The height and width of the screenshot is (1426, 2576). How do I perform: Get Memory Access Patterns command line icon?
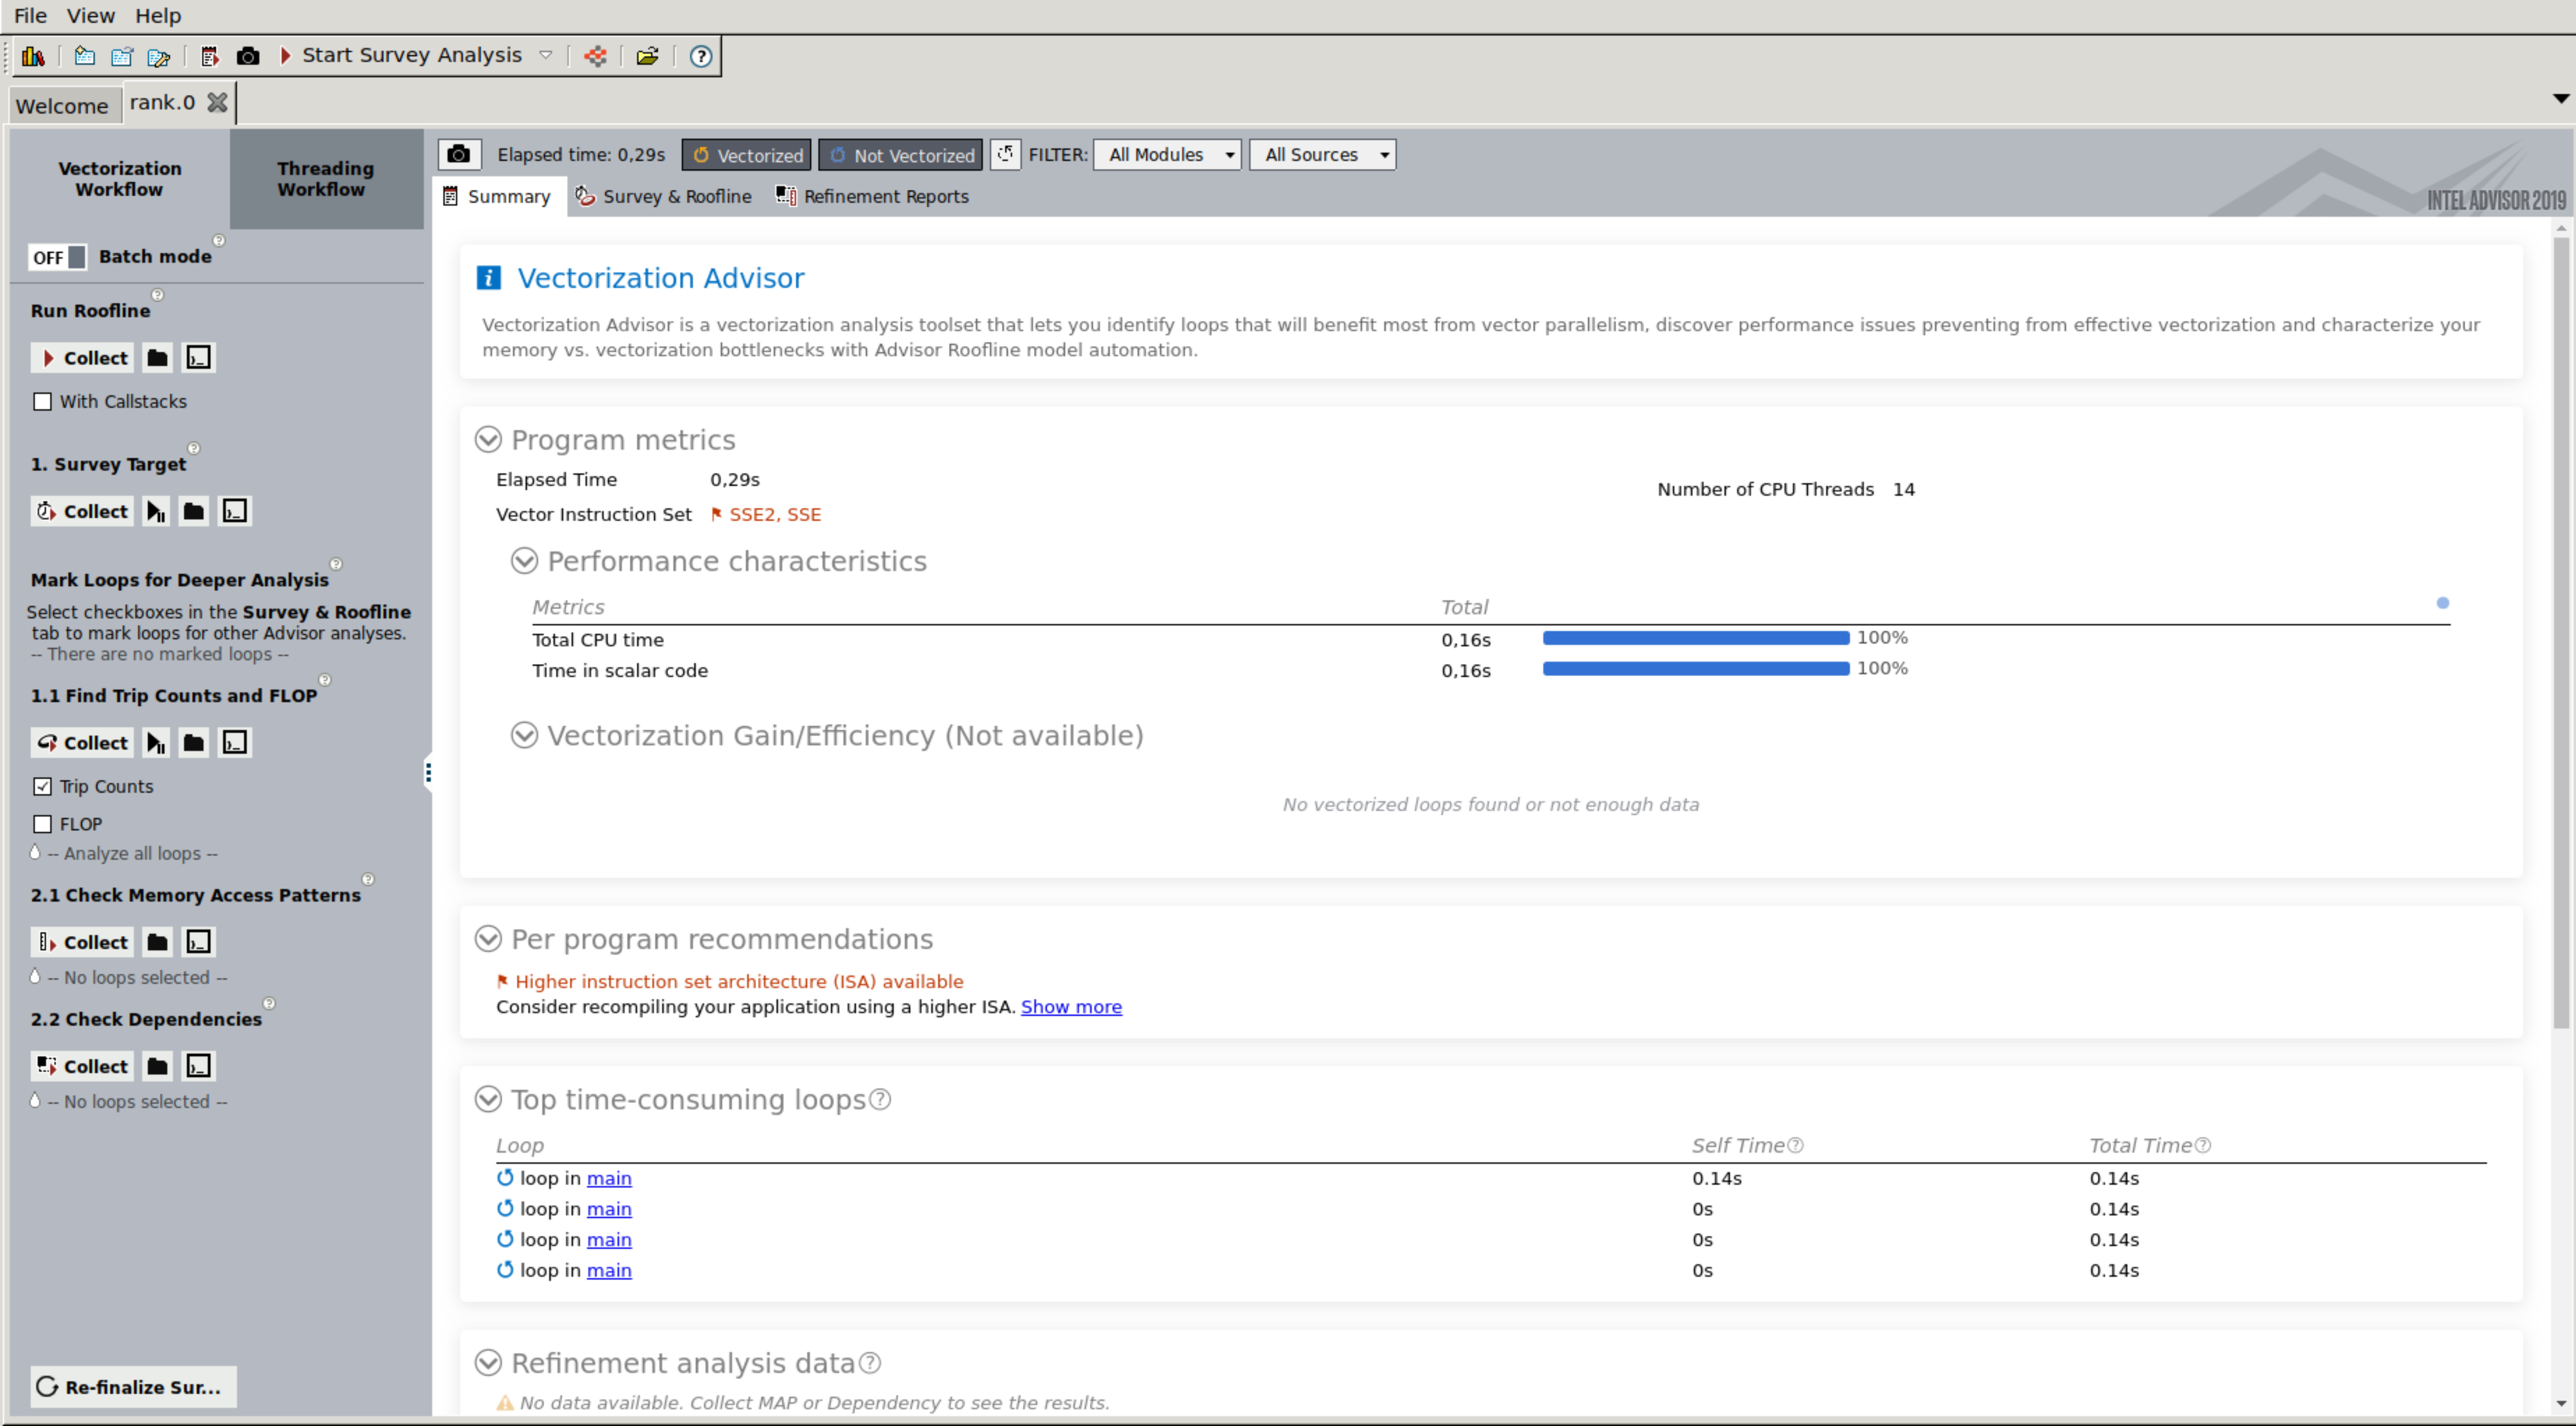[x=198, y=942]
